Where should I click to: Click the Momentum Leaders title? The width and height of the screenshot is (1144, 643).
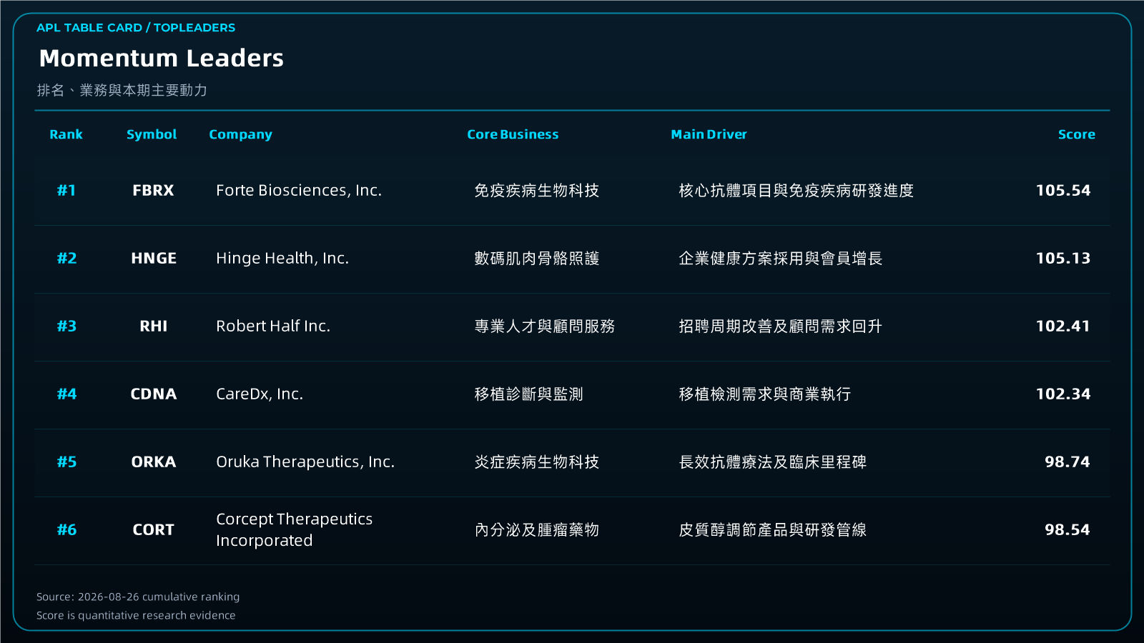tap(162, 58)
